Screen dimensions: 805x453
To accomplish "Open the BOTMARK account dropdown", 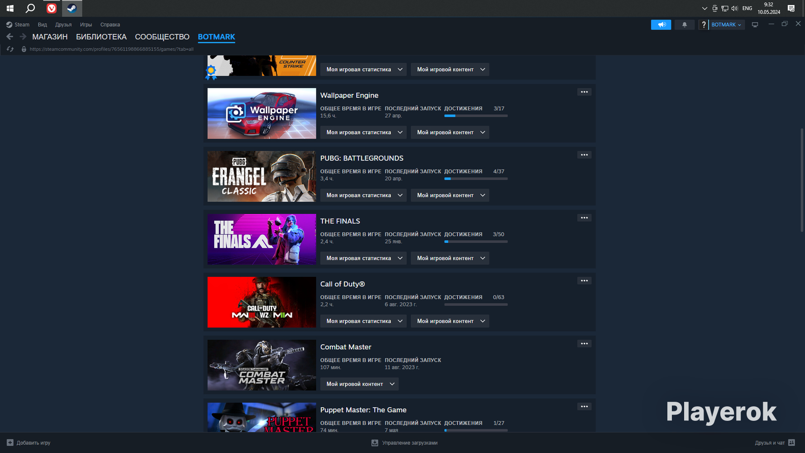I will pos(726,24).
